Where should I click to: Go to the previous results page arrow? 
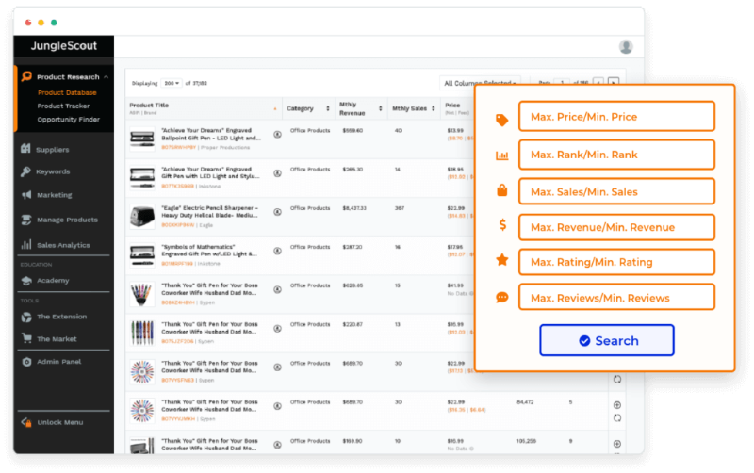(x=598, y=83)
